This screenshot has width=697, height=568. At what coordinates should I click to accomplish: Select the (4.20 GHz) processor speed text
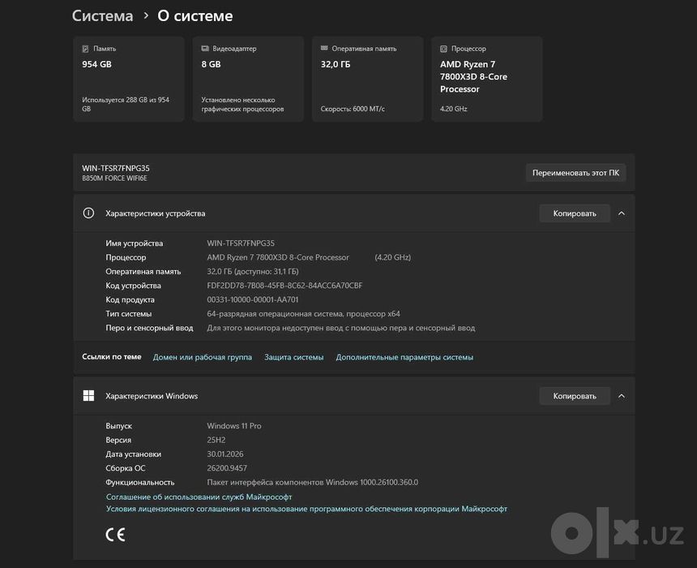(392, 257)
